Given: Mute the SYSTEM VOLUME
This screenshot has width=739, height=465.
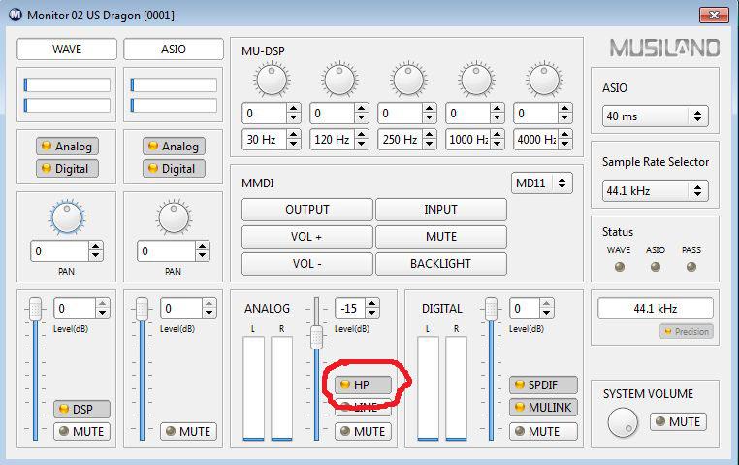Looking at the screenshot, I should (x=678, y=421).
